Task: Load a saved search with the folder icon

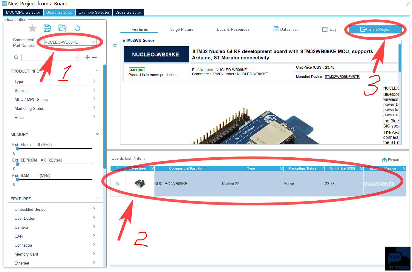Action: point(62,28)
